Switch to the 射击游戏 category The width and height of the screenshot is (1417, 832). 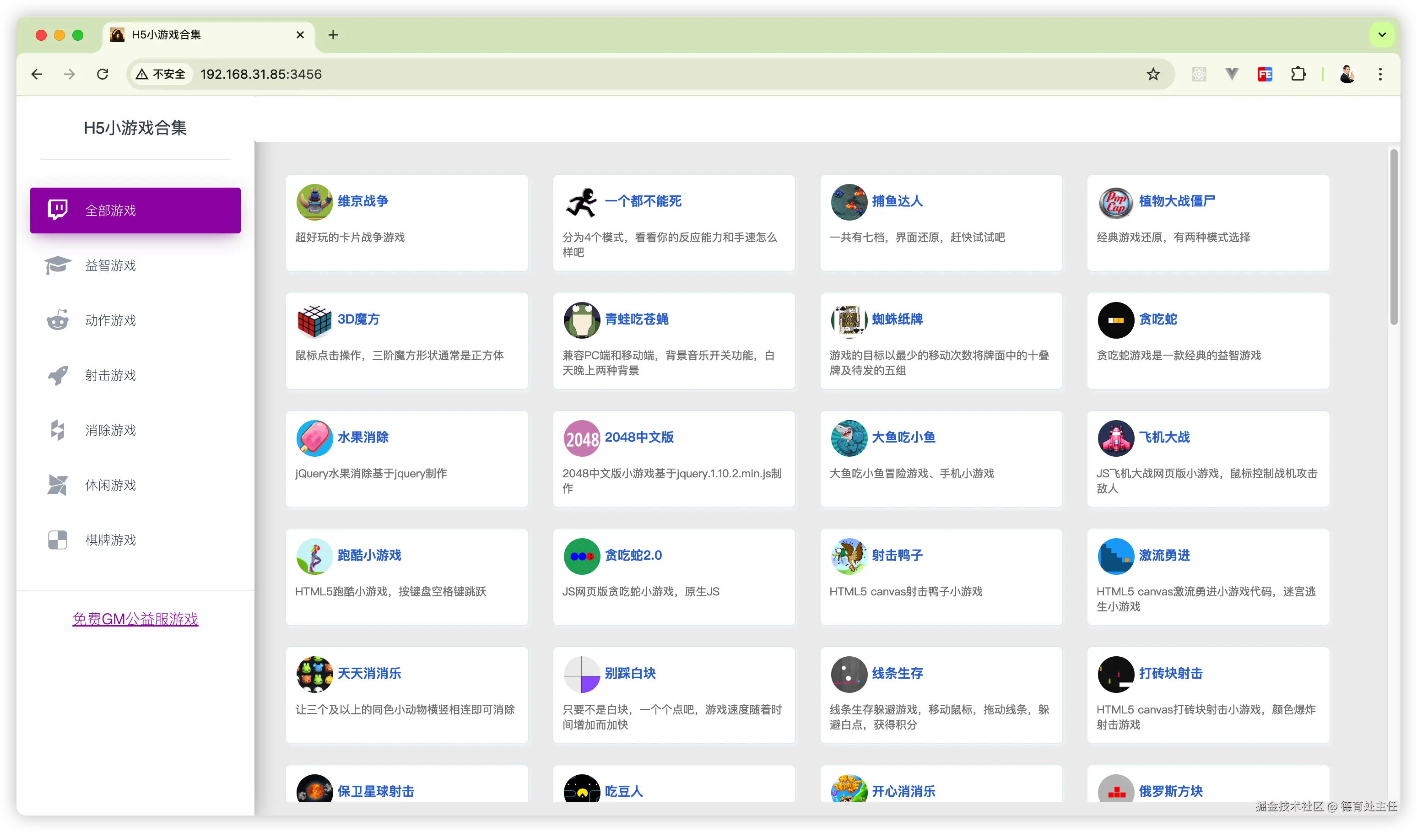[x=111, y=375]
